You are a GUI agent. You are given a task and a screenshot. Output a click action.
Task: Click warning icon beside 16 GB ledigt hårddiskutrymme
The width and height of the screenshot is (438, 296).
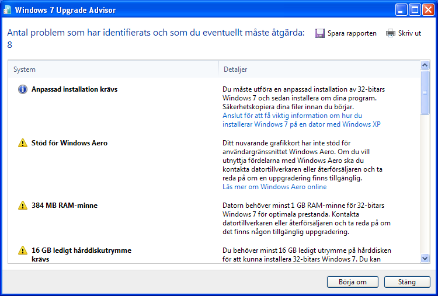(x=23, y=250)
